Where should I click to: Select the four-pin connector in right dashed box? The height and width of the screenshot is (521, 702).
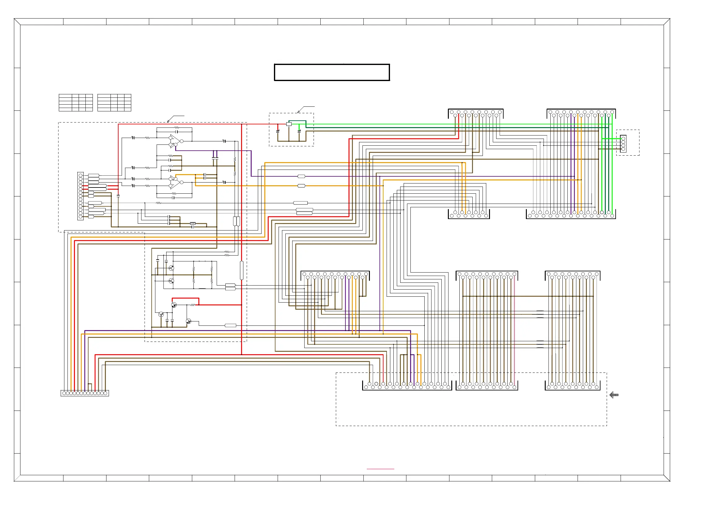coord(623,144)
